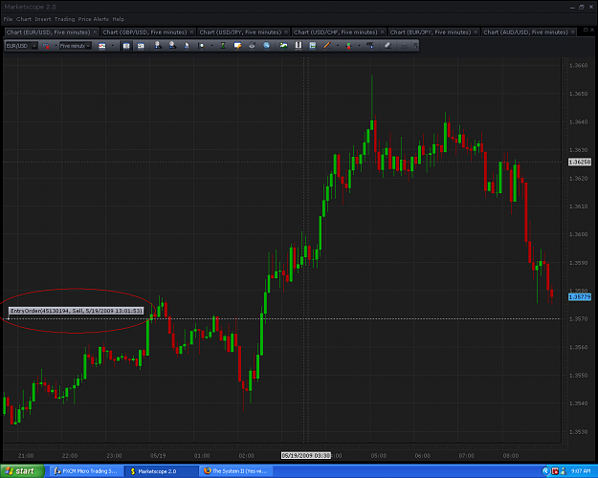This screenshot has height=478, width=598.
Task: Expand the arrow next to red X icon
Action: 55,46
